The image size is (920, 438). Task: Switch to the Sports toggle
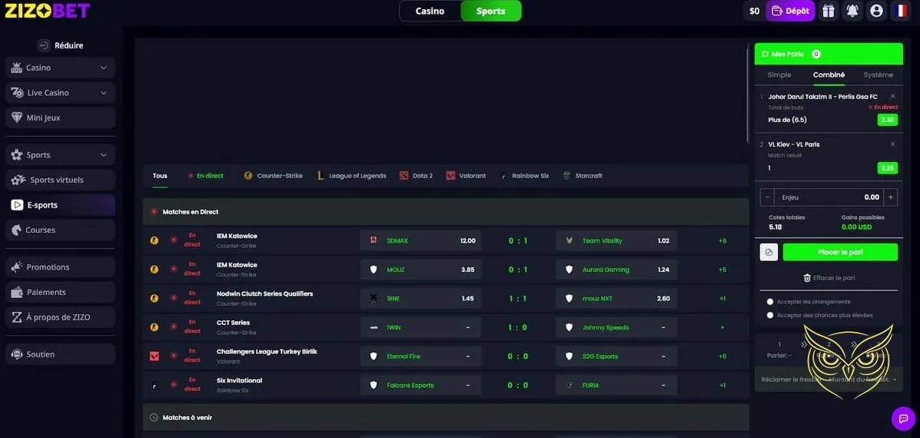(490, 11)
